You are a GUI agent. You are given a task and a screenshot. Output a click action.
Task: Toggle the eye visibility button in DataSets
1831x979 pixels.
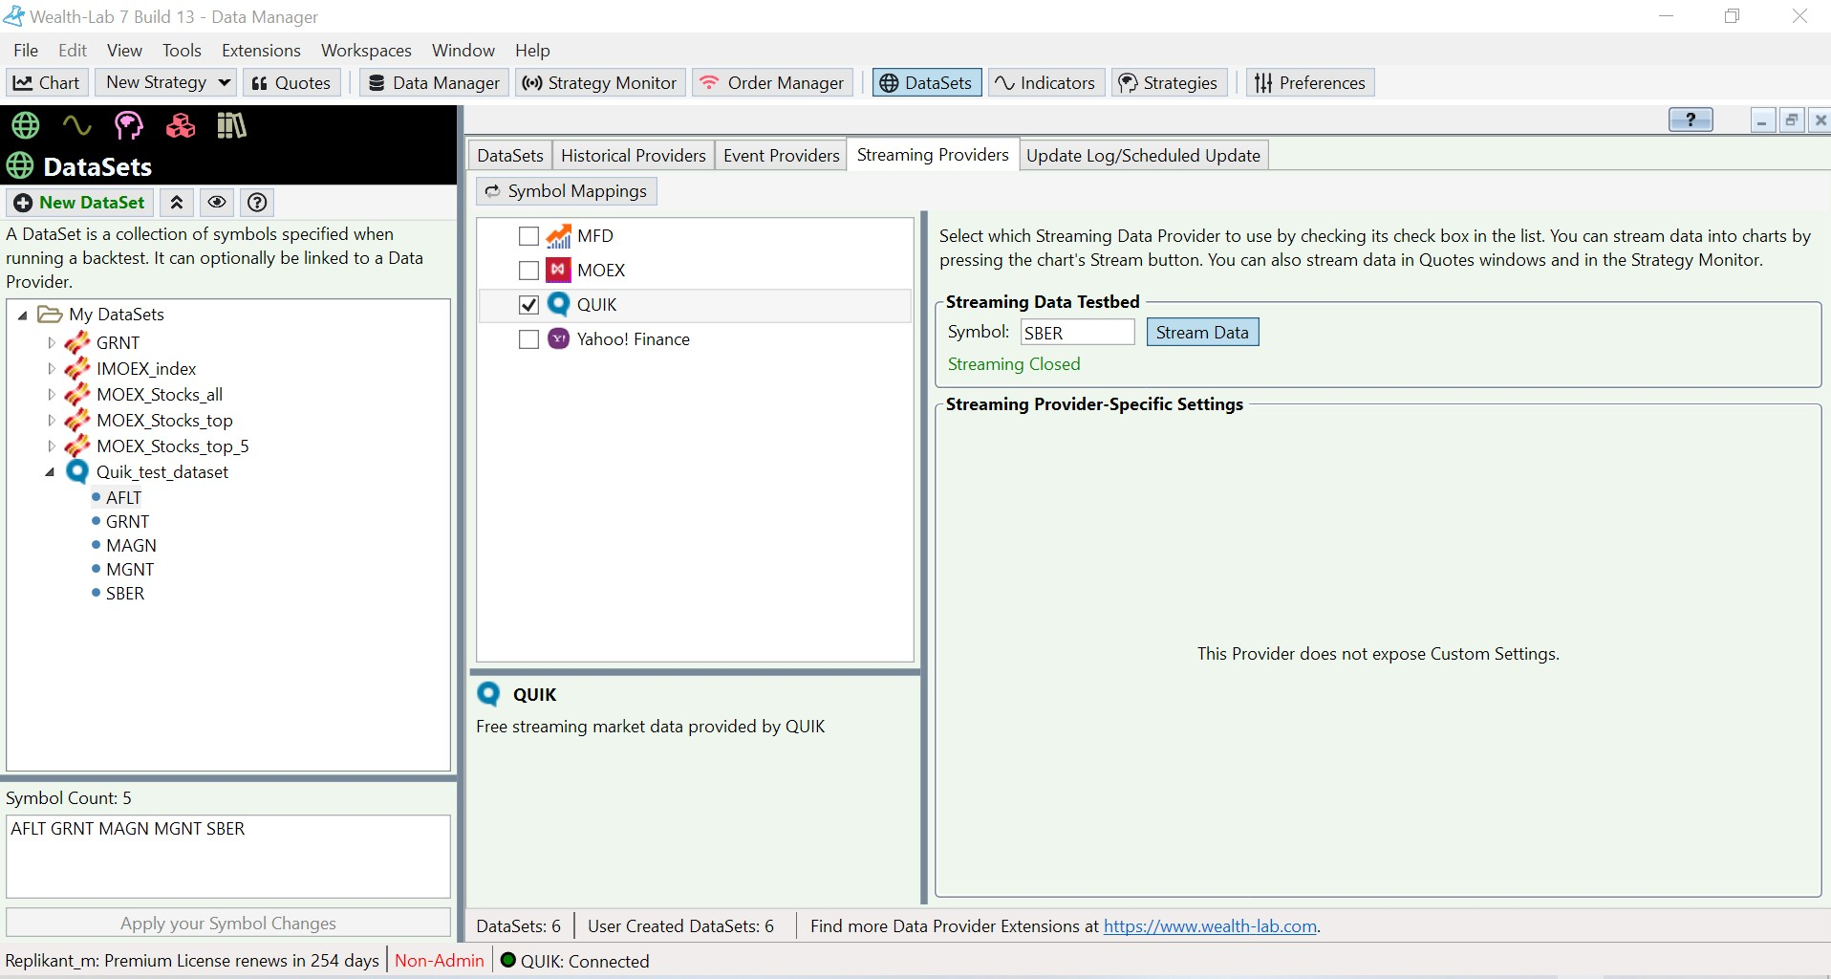pyautogui.click(x=217, y=203)
